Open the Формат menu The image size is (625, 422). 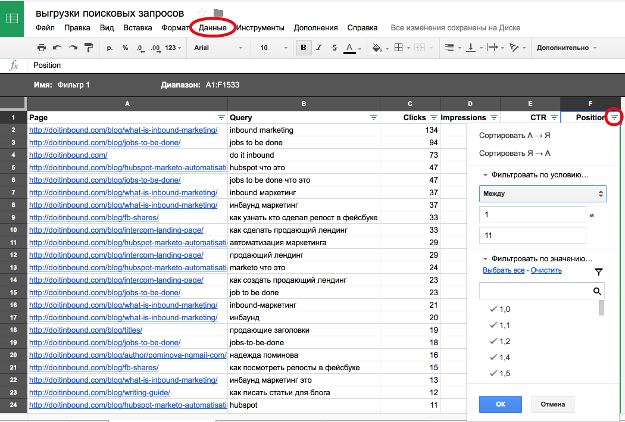tap(175, 28)
